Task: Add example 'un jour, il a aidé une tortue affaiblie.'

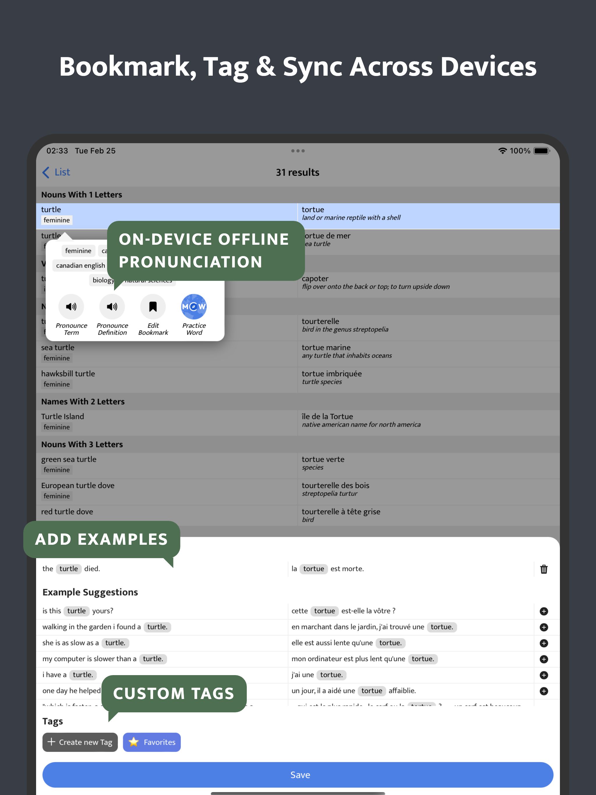Action: (544, 691)
